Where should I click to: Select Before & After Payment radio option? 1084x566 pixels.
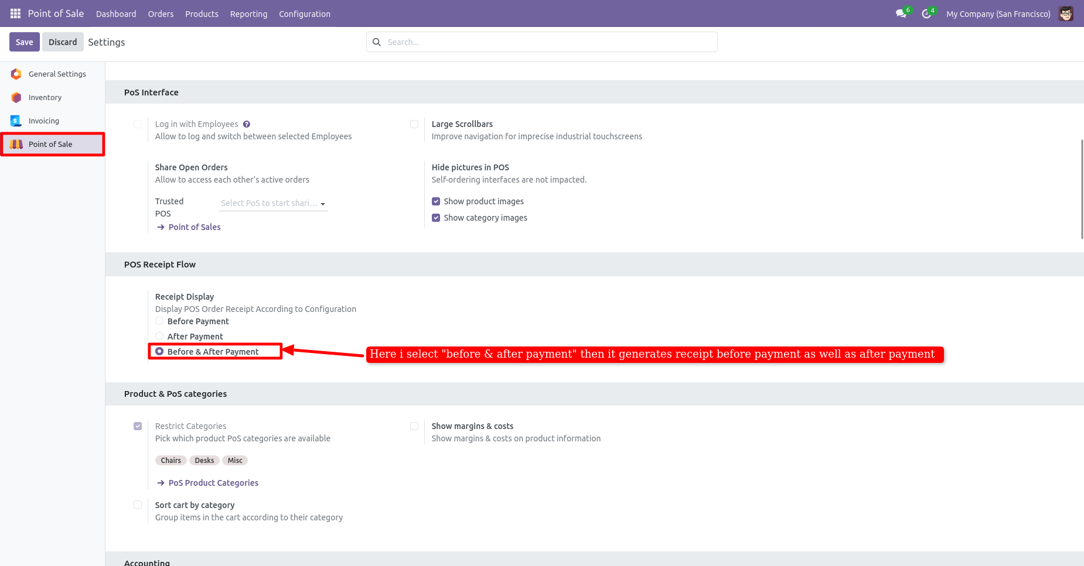(159, 351)
